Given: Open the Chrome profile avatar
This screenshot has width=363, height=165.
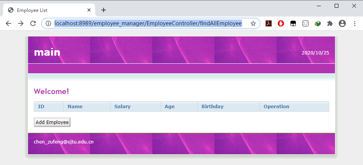Looking at the screenshot, I should click(x=342, y=23).
